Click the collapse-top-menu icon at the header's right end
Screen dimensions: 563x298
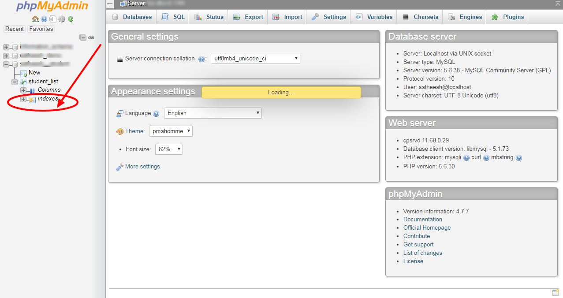point(557,4)
